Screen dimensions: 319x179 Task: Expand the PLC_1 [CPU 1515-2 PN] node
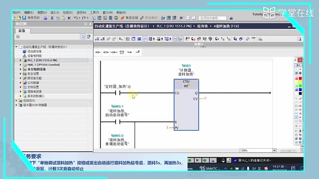tap(20, 60)
